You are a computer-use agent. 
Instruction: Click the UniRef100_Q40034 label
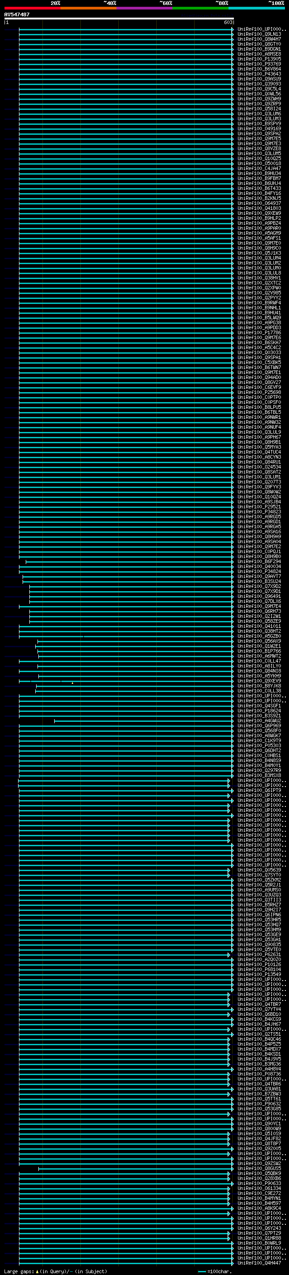coord(259,567)
